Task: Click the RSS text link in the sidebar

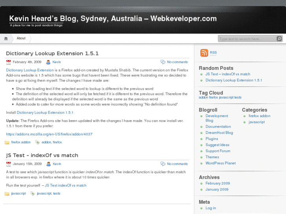Action: point(213,53)
